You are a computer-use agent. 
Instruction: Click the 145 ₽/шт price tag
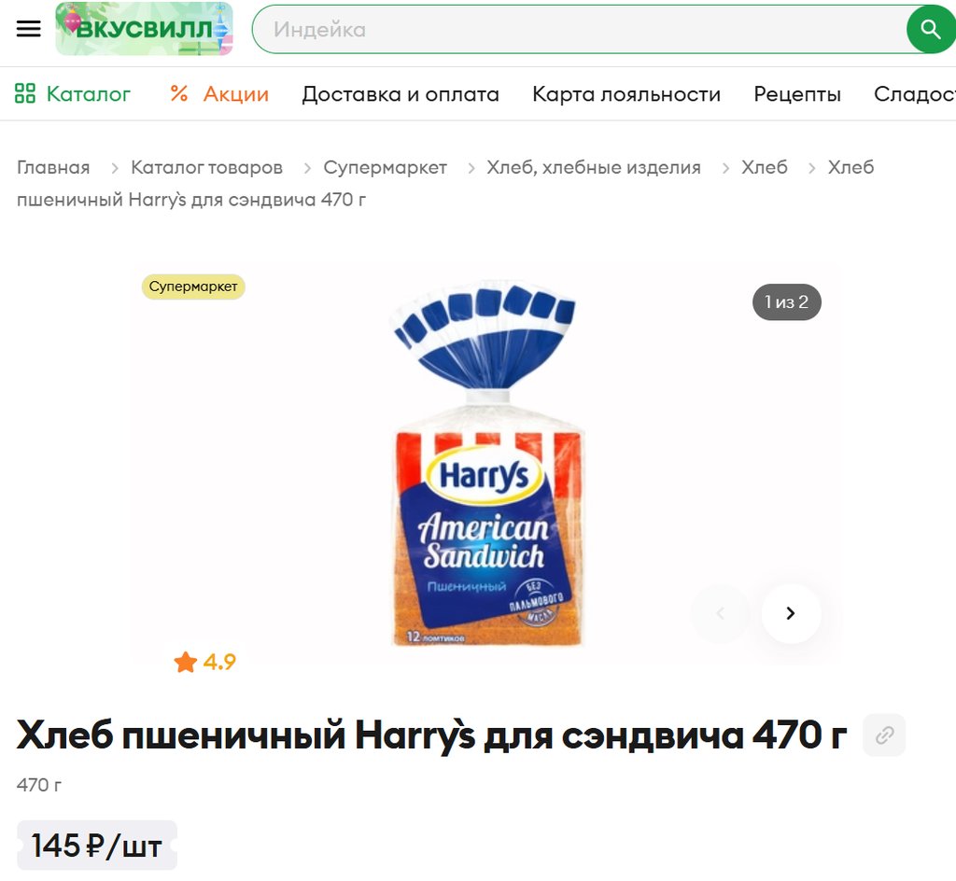pos(97,846)
